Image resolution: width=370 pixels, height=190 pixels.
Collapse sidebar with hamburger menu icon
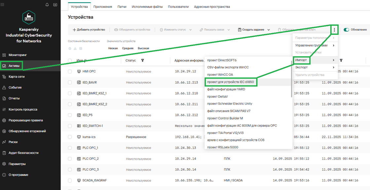pyautogui.click(x=2, y=5)
